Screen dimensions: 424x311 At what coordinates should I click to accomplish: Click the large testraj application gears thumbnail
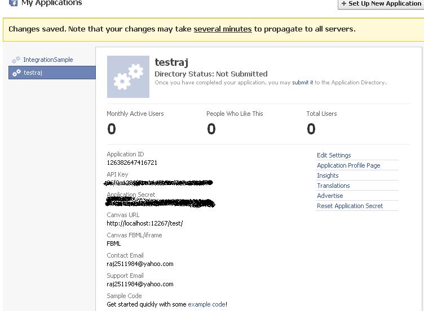(128, 77)
